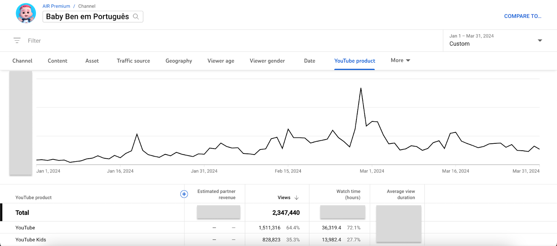
Task: Click the Mar 16, 2024 axis label
Action: 455,171
